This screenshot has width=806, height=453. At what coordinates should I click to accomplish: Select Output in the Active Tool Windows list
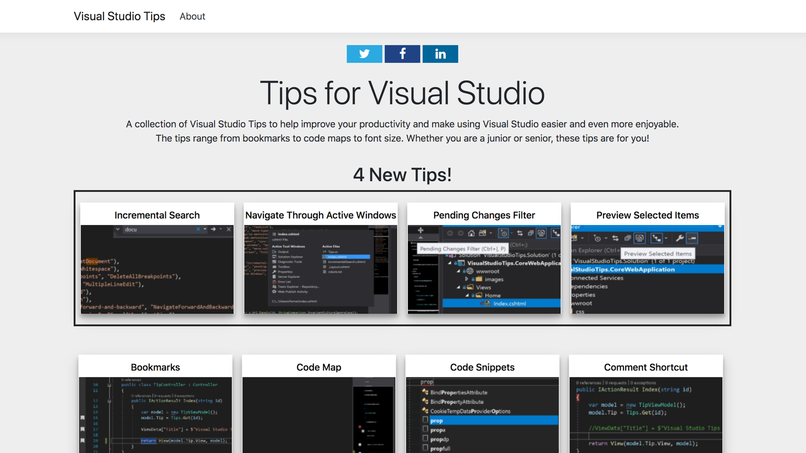point(283,252)
